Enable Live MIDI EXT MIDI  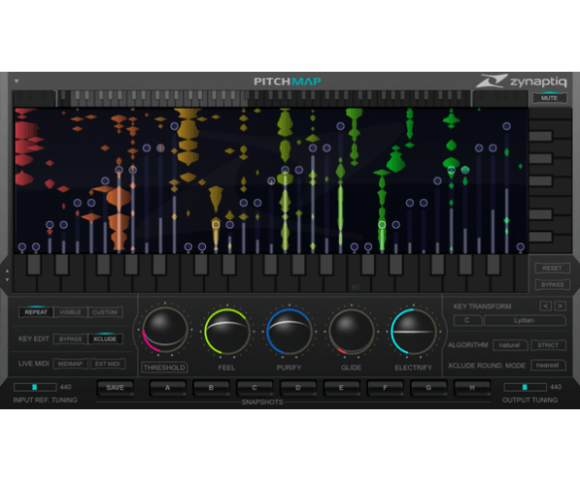[x=108, y=364]
